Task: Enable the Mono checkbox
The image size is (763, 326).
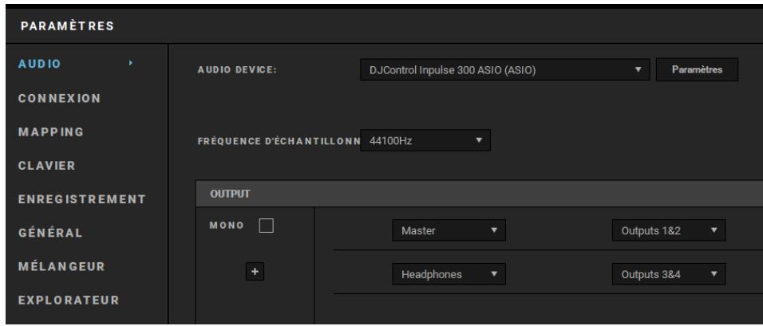Action: click(267, 226)
